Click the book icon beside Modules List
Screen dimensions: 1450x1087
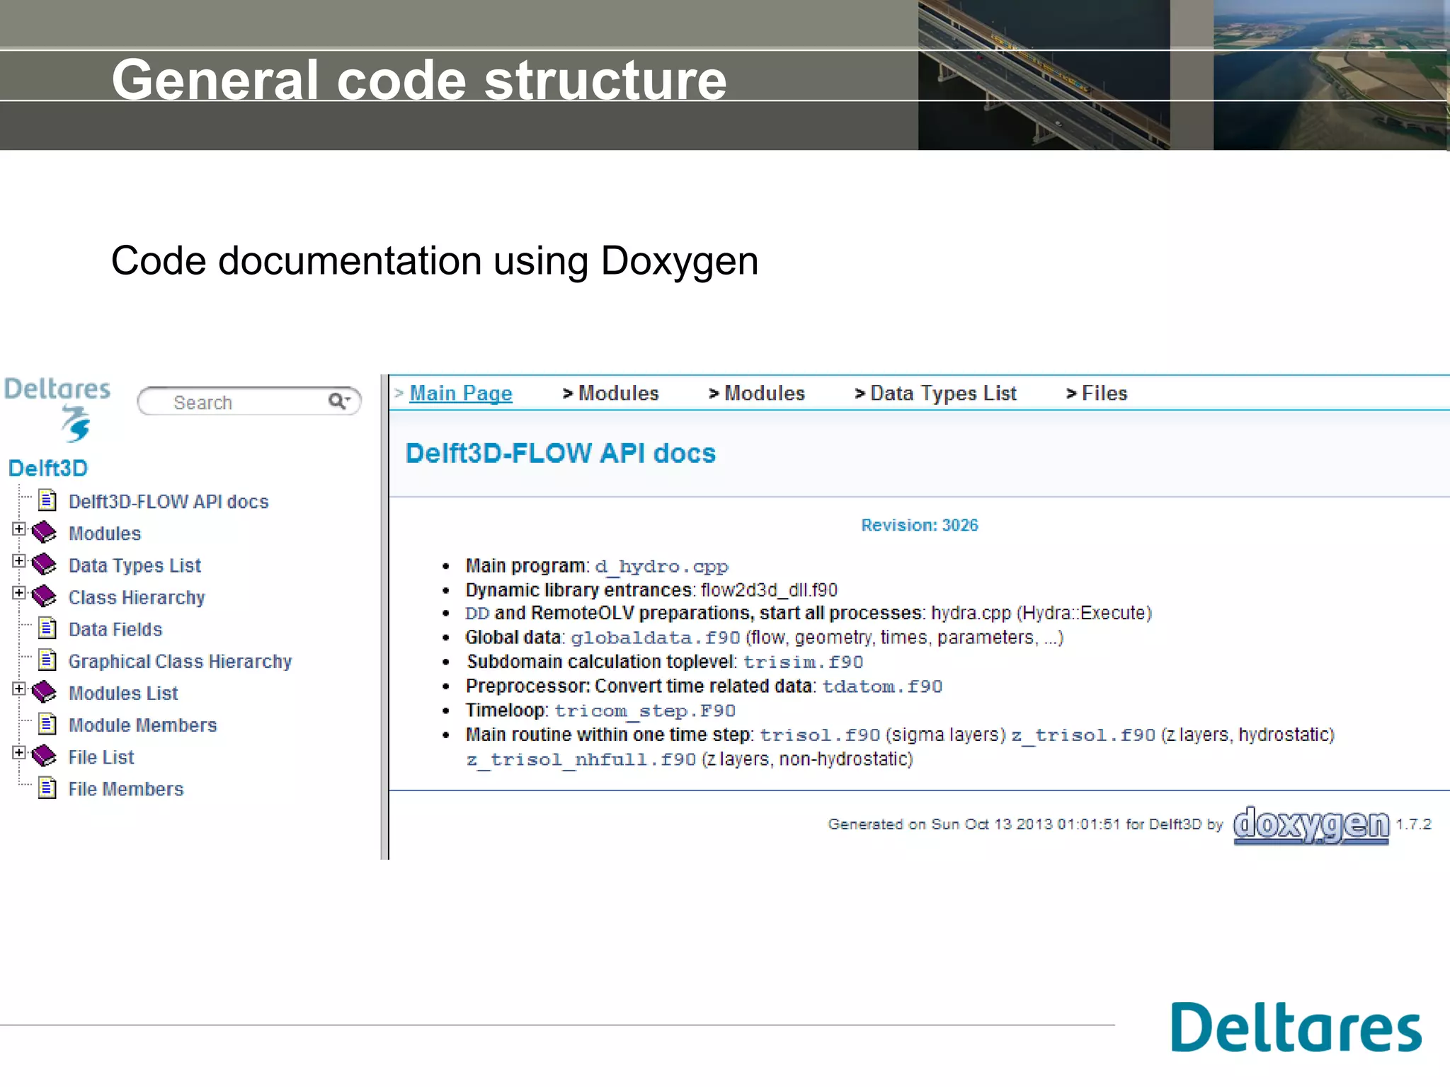coord(44,691)
